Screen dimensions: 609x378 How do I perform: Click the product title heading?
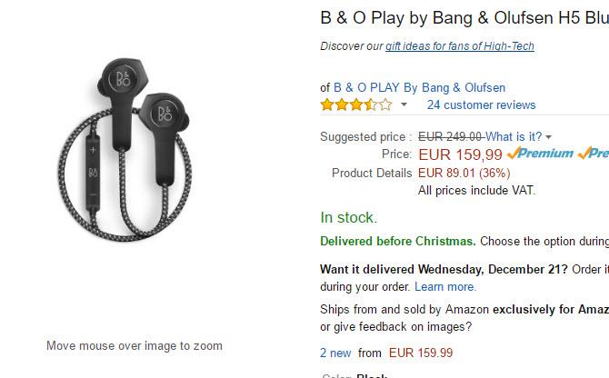pyautogui.click(x=464, y=18)
